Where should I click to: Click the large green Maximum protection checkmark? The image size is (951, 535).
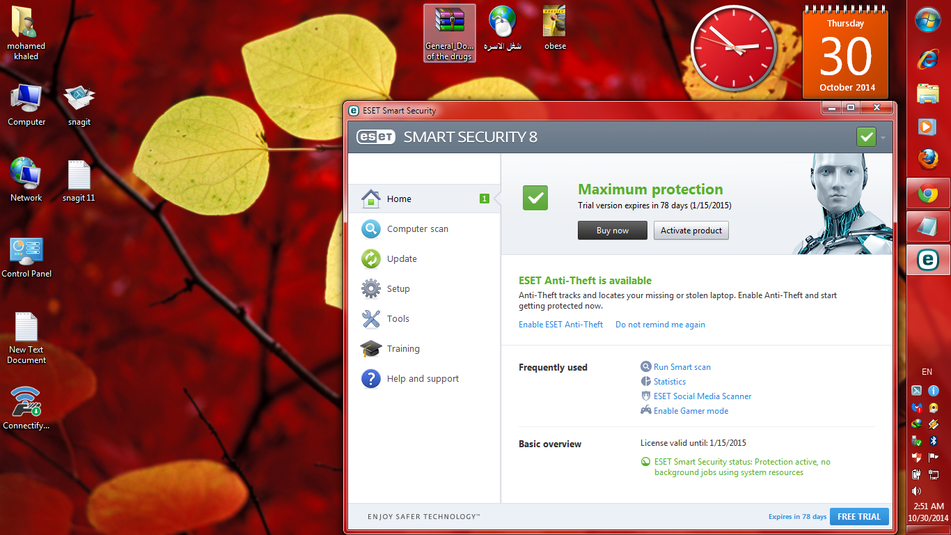[535, 198]
